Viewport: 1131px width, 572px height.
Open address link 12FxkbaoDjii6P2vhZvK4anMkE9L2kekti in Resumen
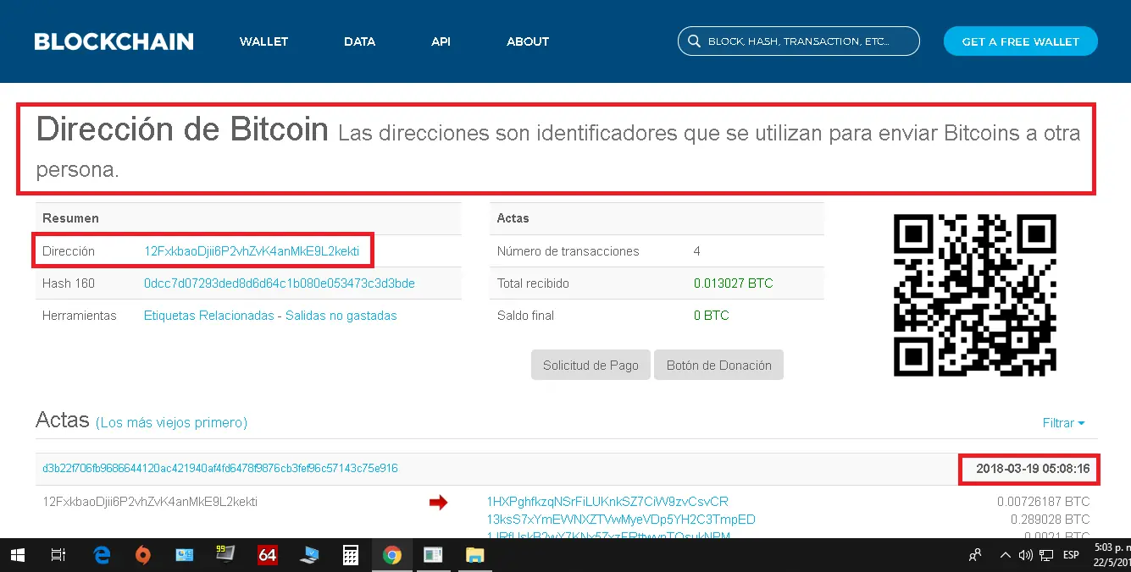252,251
